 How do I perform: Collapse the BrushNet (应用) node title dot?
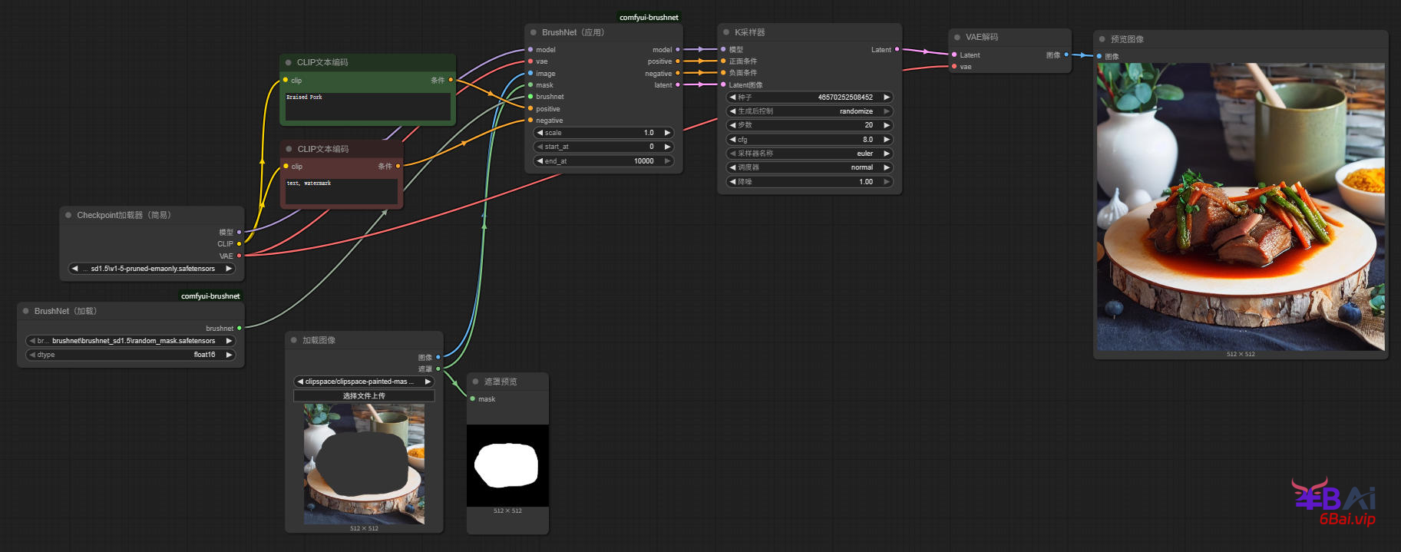533,32
